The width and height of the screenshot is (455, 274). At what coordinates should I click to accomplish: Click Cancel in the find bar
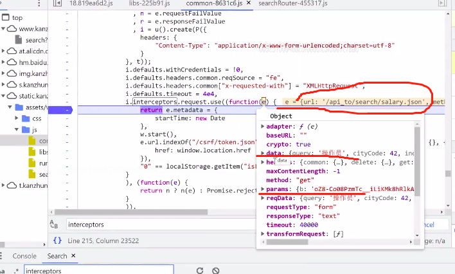(x=429, y=224)
